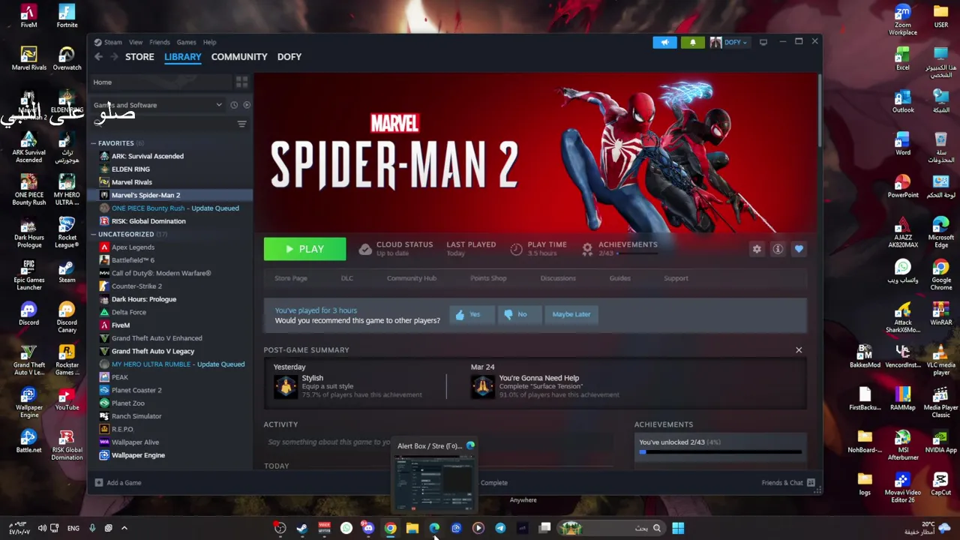
Task: Open the ACHIEVEMENTS trophy summary
Action: [619, 248]
